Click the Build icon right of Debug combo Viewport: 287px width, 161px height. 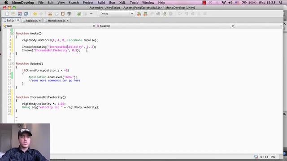[139, 14]
